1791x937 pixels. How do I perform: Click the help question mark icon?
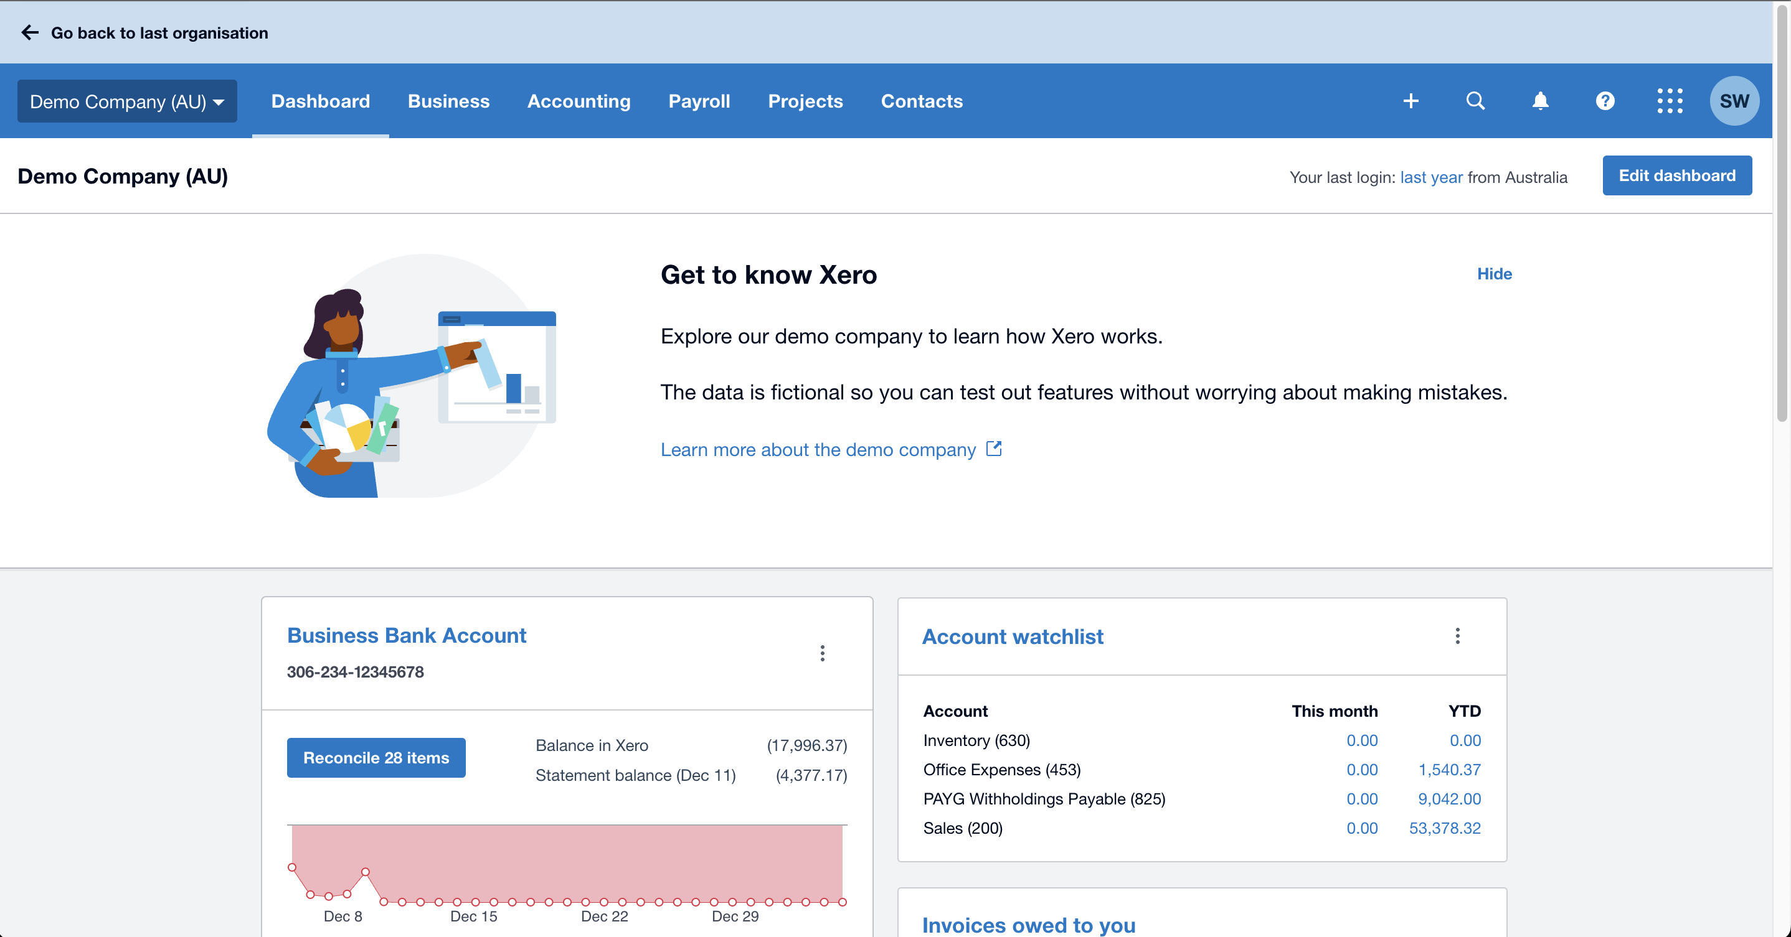pyautogui.click(x=1605, y=101)
